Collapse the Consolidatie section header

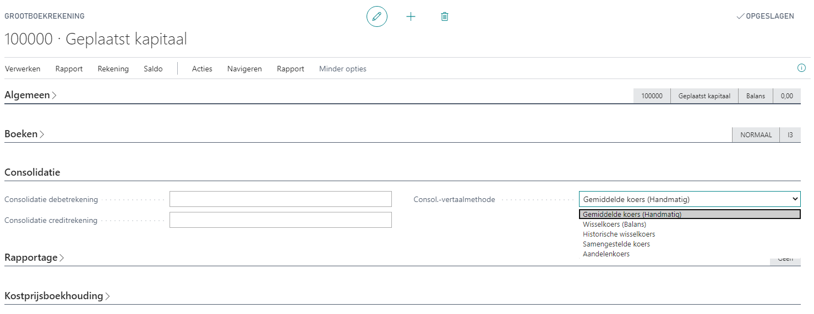32,172
